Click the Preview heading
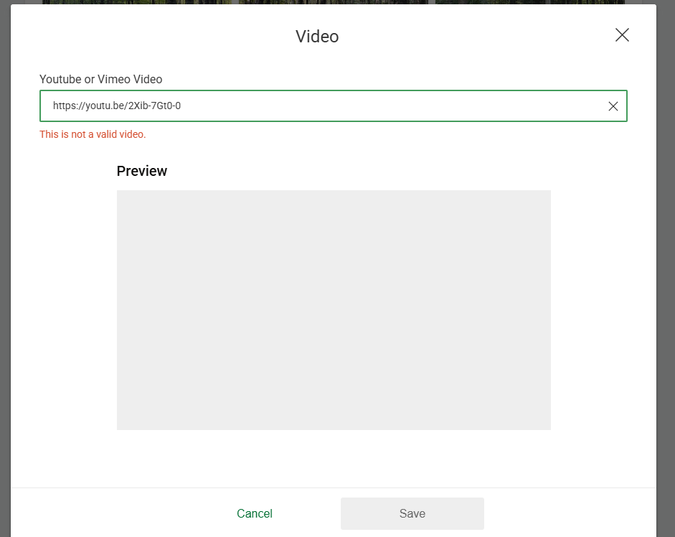Viewport: 675px width, 537px height. click(142, 171)
